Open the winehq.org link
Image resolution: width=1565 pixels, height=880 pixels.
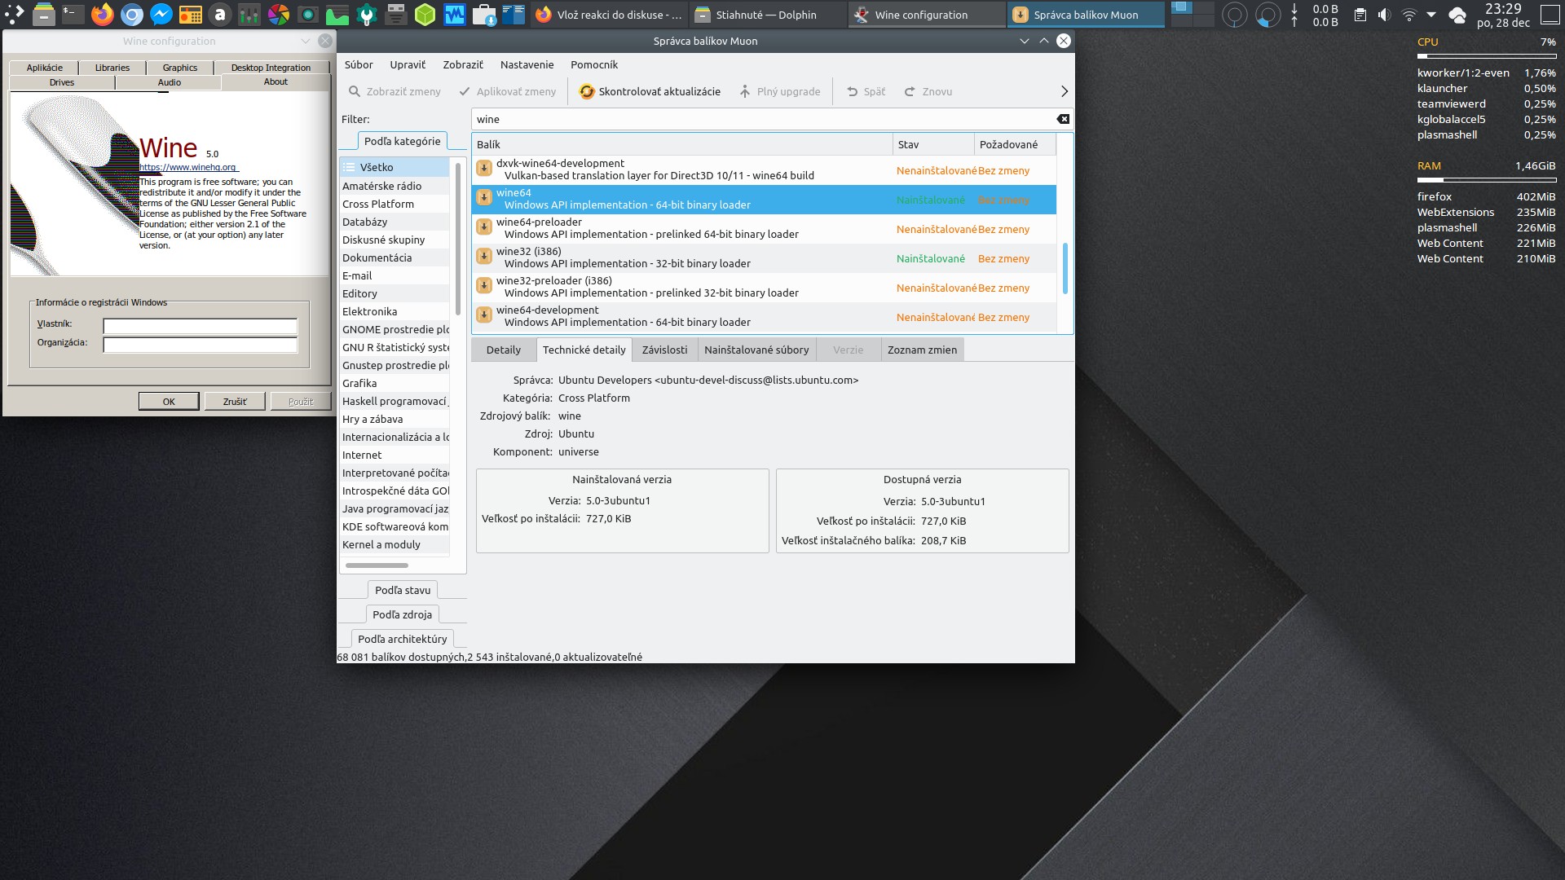point(188,167)
